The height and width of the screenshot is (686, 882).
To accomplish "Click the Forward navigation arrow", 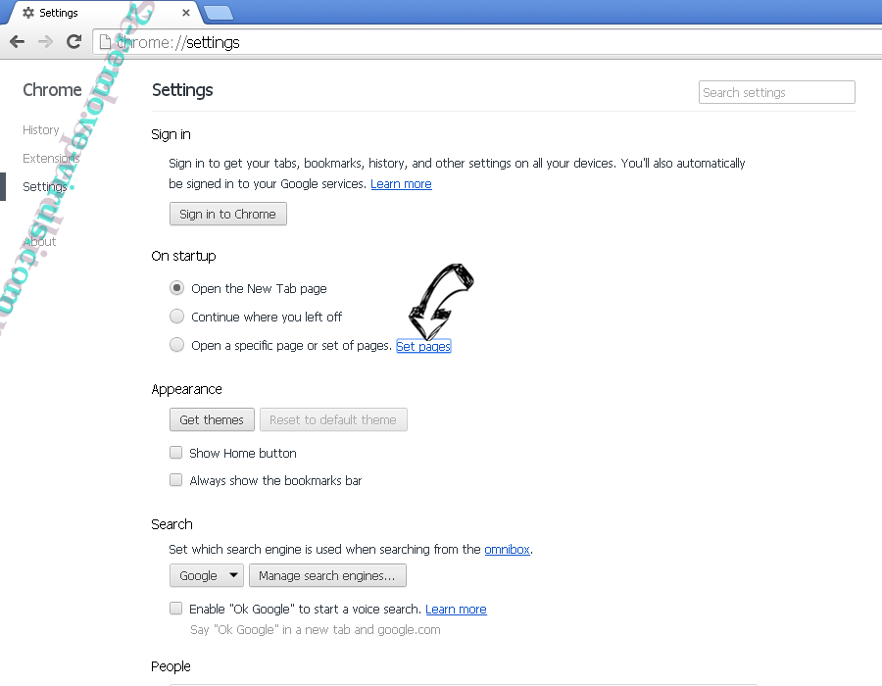I will click(x=45, y=41).
